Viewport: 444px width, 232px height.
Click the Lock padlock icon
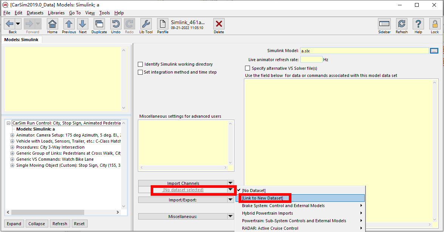pos(435,24)
